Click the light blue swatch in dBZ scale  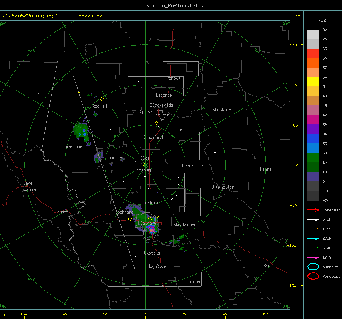click(313, 148)
